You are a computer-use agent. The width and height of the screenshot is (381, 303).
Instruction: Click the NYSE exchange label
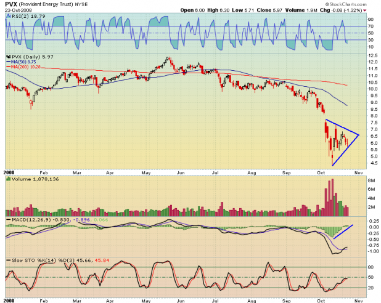click(81, 4)
